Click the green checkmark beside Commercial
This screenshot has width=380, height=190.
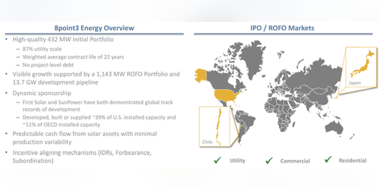click(x=269, y=160)
